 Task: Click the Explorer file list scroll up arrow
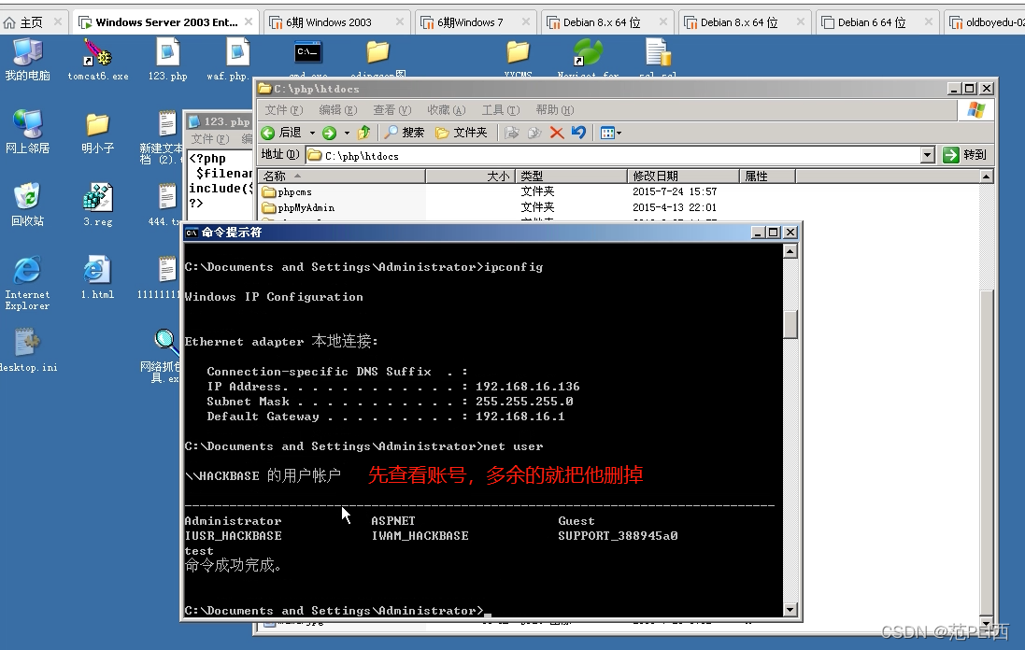pyautogui.click(x=987, y=177)
